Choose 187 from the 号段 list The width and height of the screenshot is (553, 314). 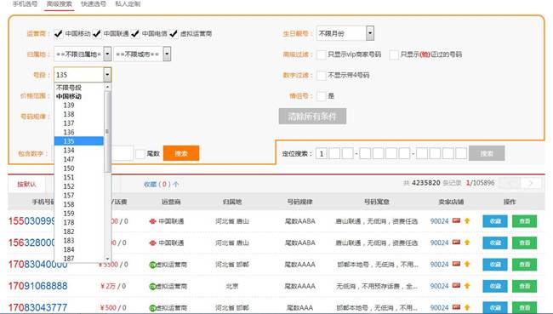[79, 258]
